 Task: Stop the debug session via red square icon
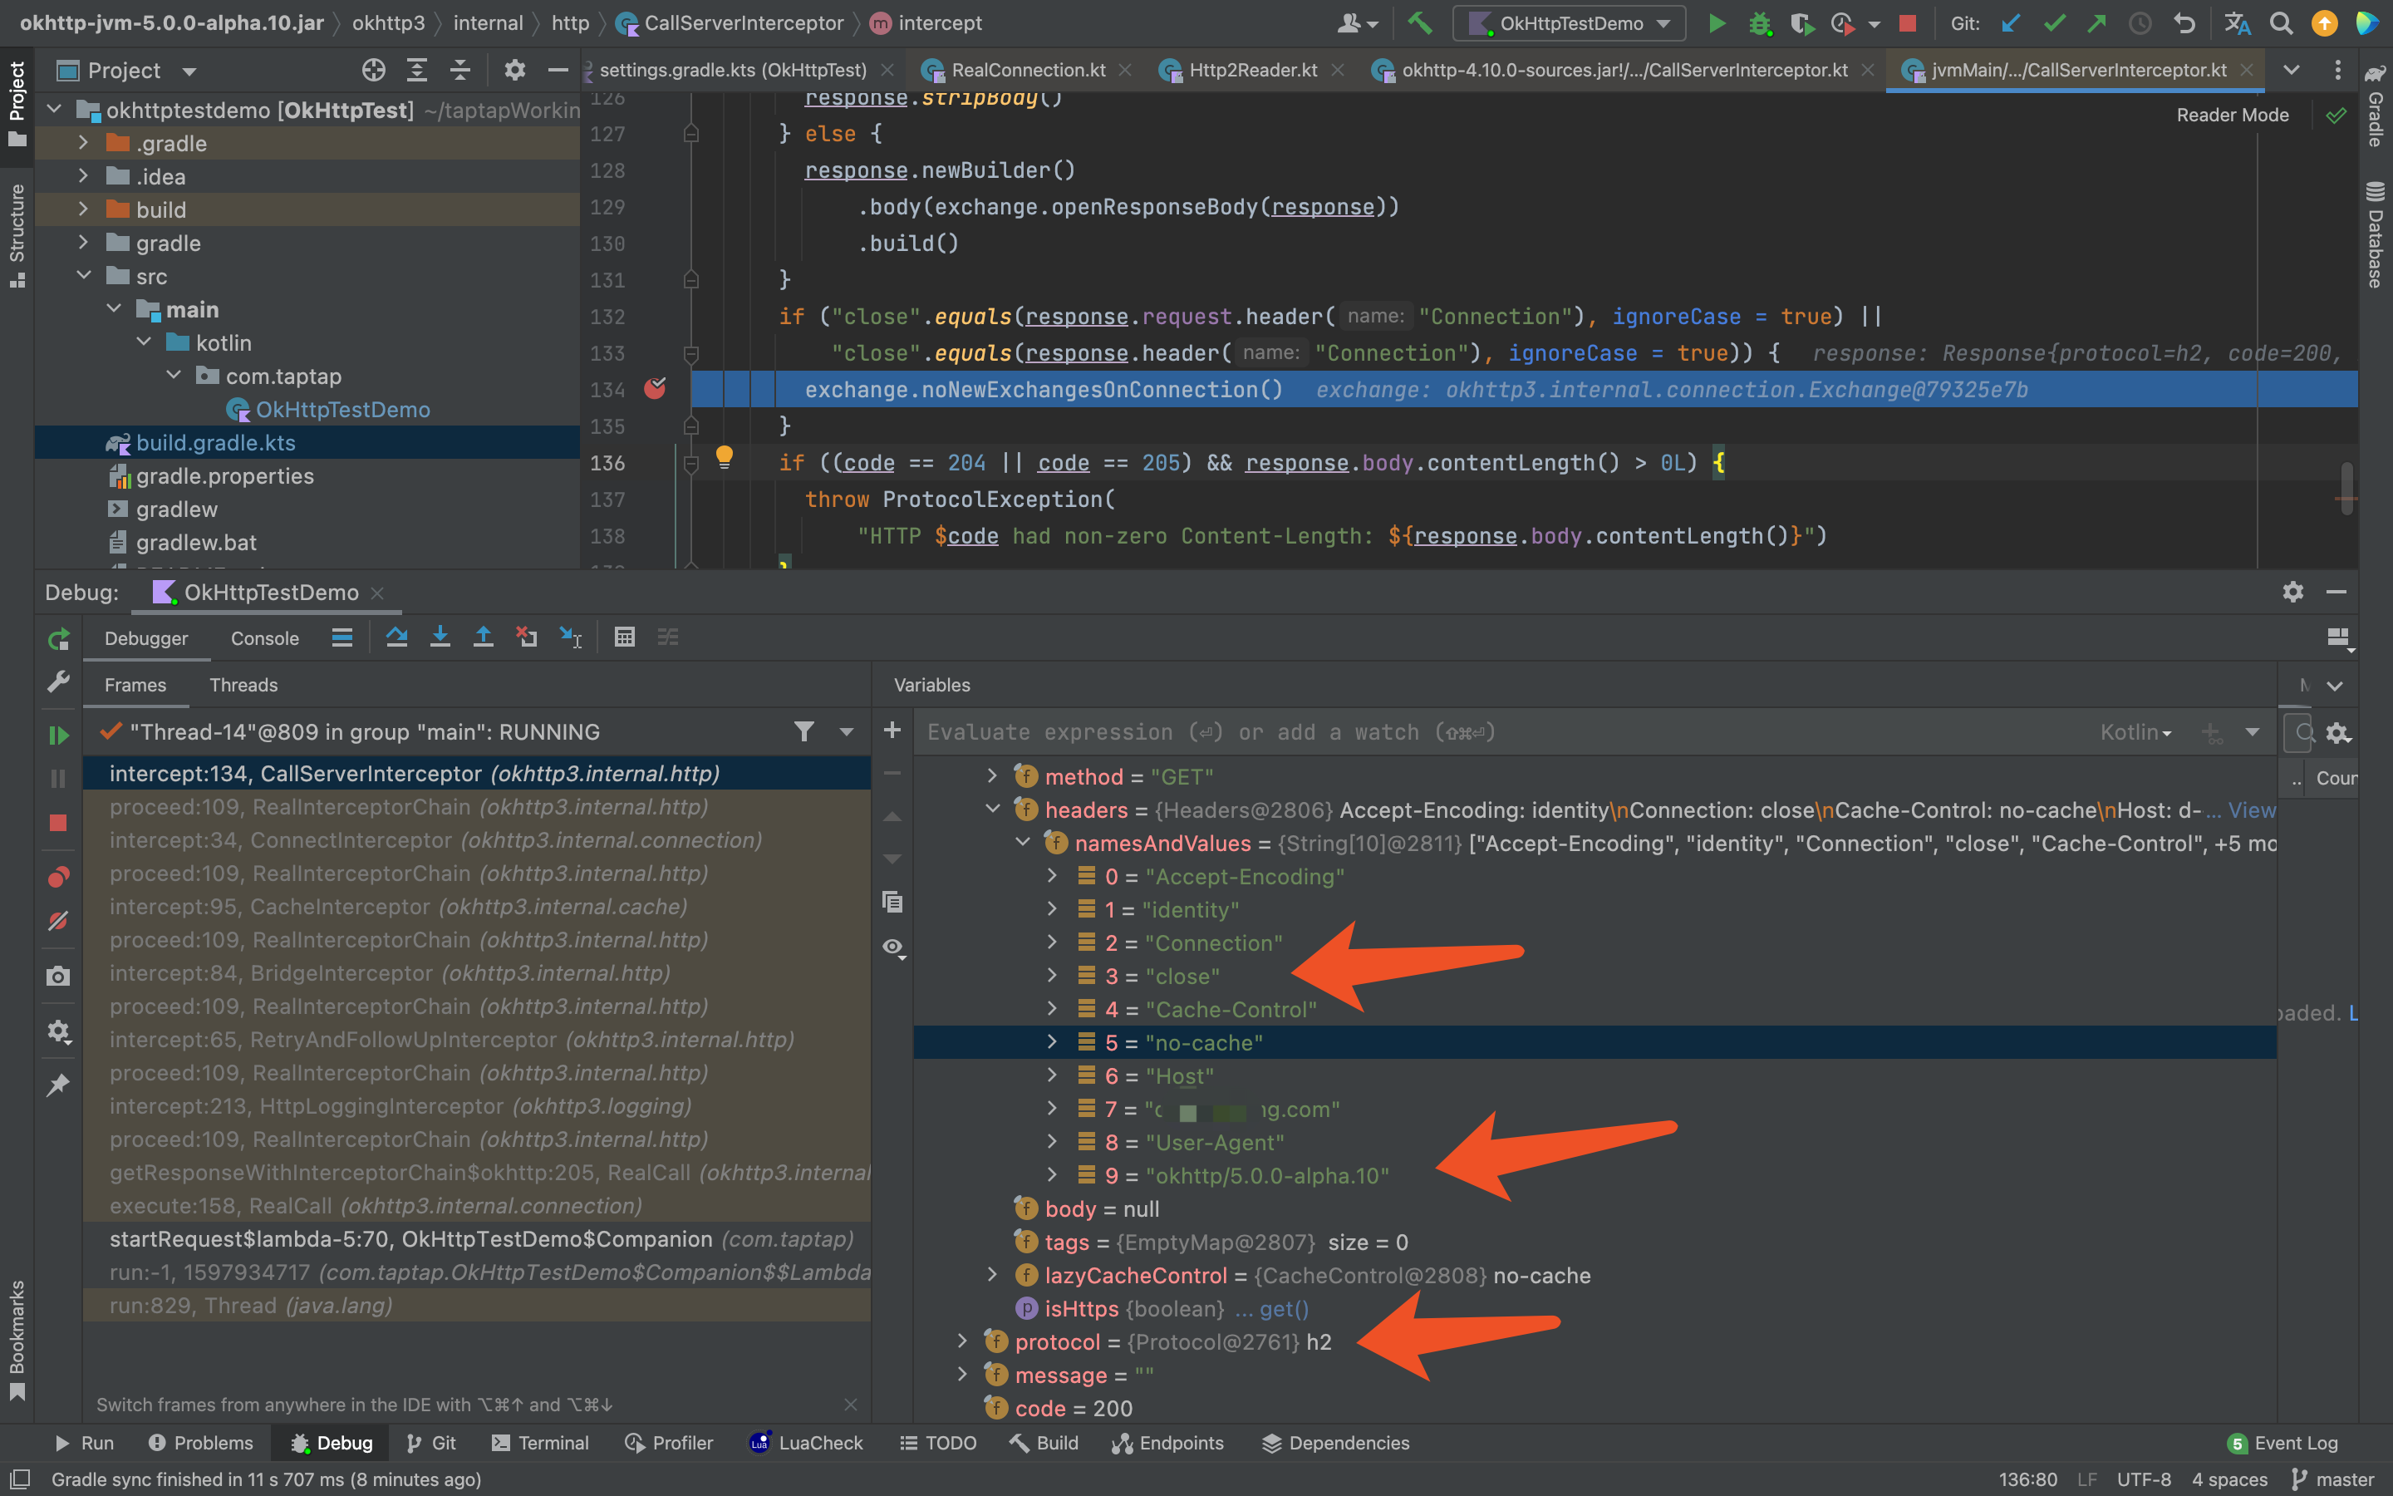click(58, 823)
